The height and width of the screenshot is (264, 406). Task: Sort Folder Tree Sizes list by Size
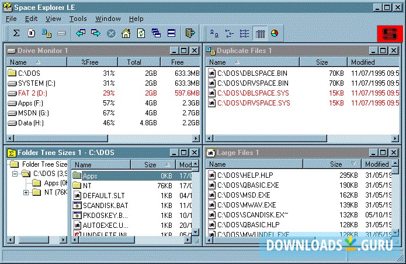tap(153, 165)
